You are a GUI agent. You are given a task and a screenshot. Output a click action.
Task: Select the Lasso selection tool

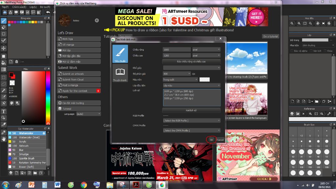[x=4, y=84]
